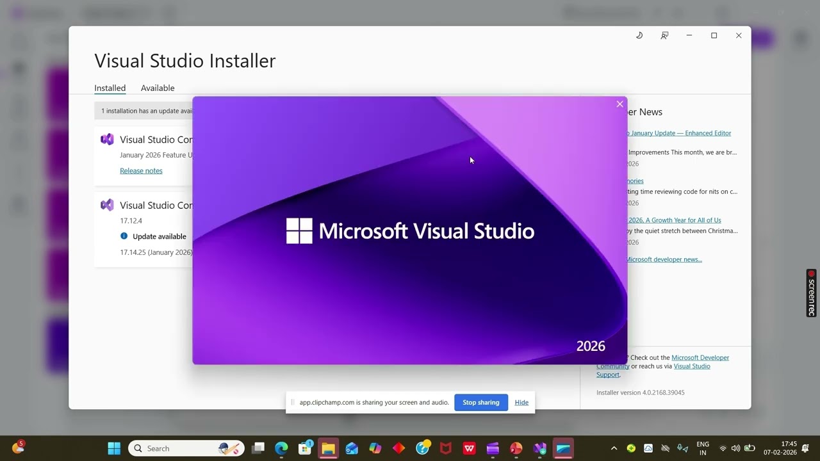
Task: Open Outlook mail from the taskbar
Action: (x=352, y=448)
